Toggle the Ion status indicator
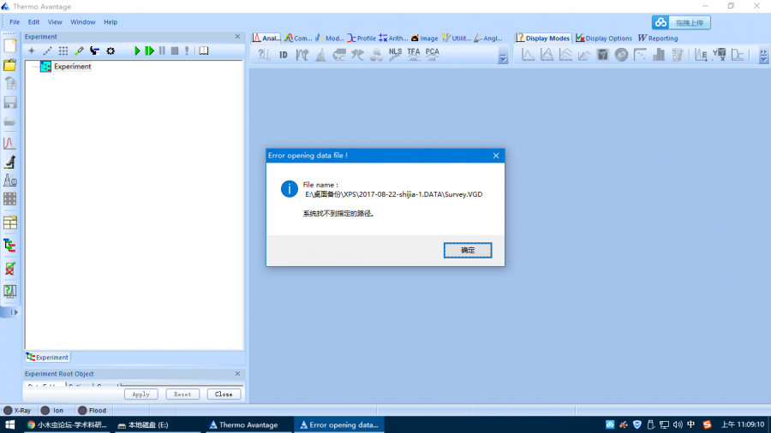 point(52,411)
